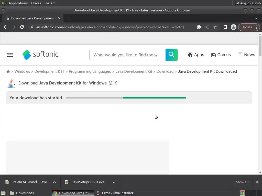Go back to the previous page

[x=6, y=27]
